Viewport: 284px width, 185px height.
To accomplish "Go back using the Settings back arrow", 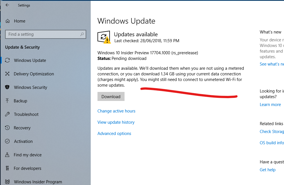I will tap(7, 5).
